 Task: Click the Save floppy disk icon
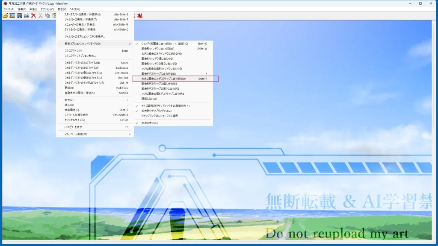click(x=19, y=16)
